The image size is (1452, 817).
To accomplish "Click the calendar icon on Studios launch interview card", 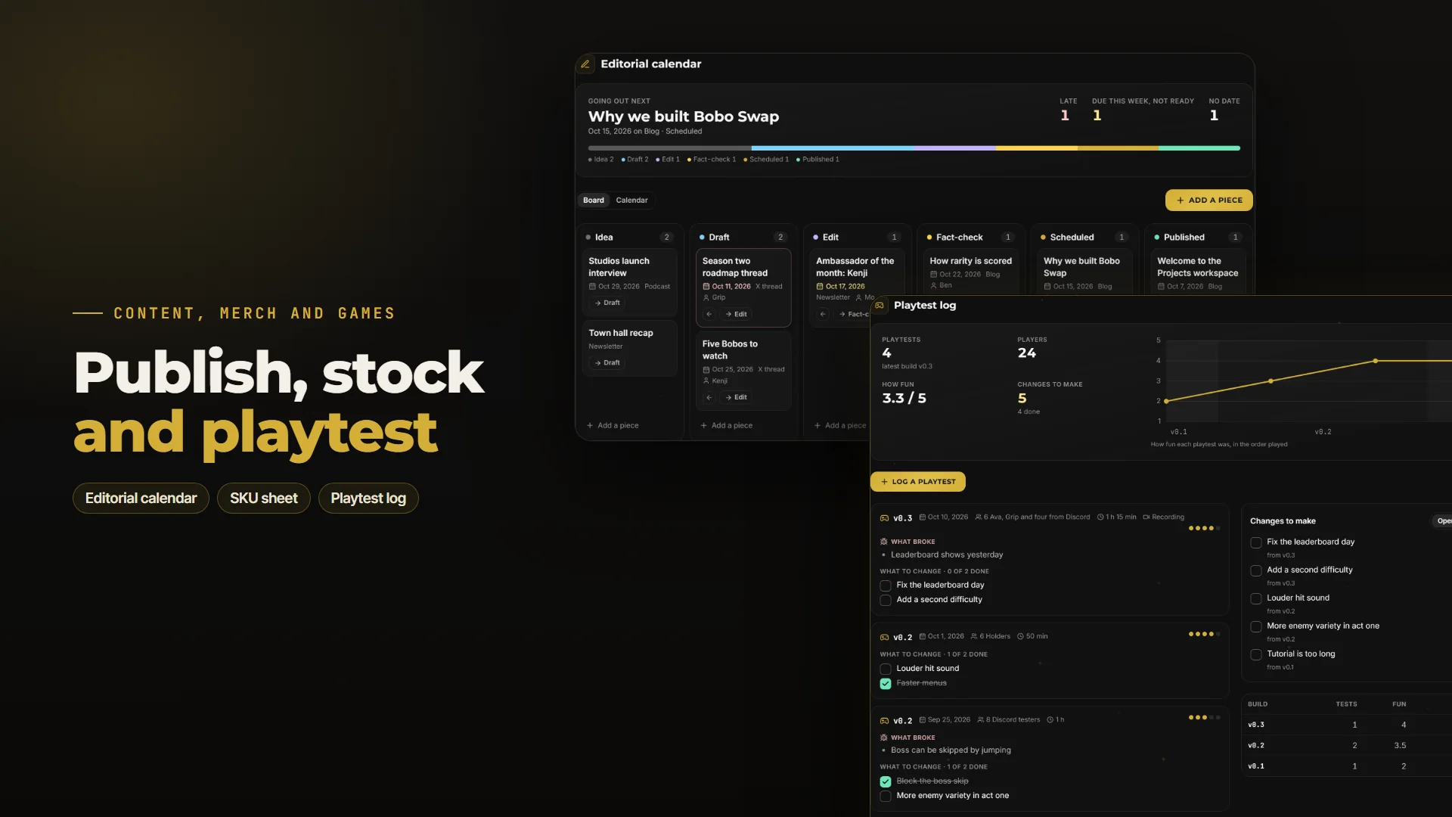I will pos(592,287).
